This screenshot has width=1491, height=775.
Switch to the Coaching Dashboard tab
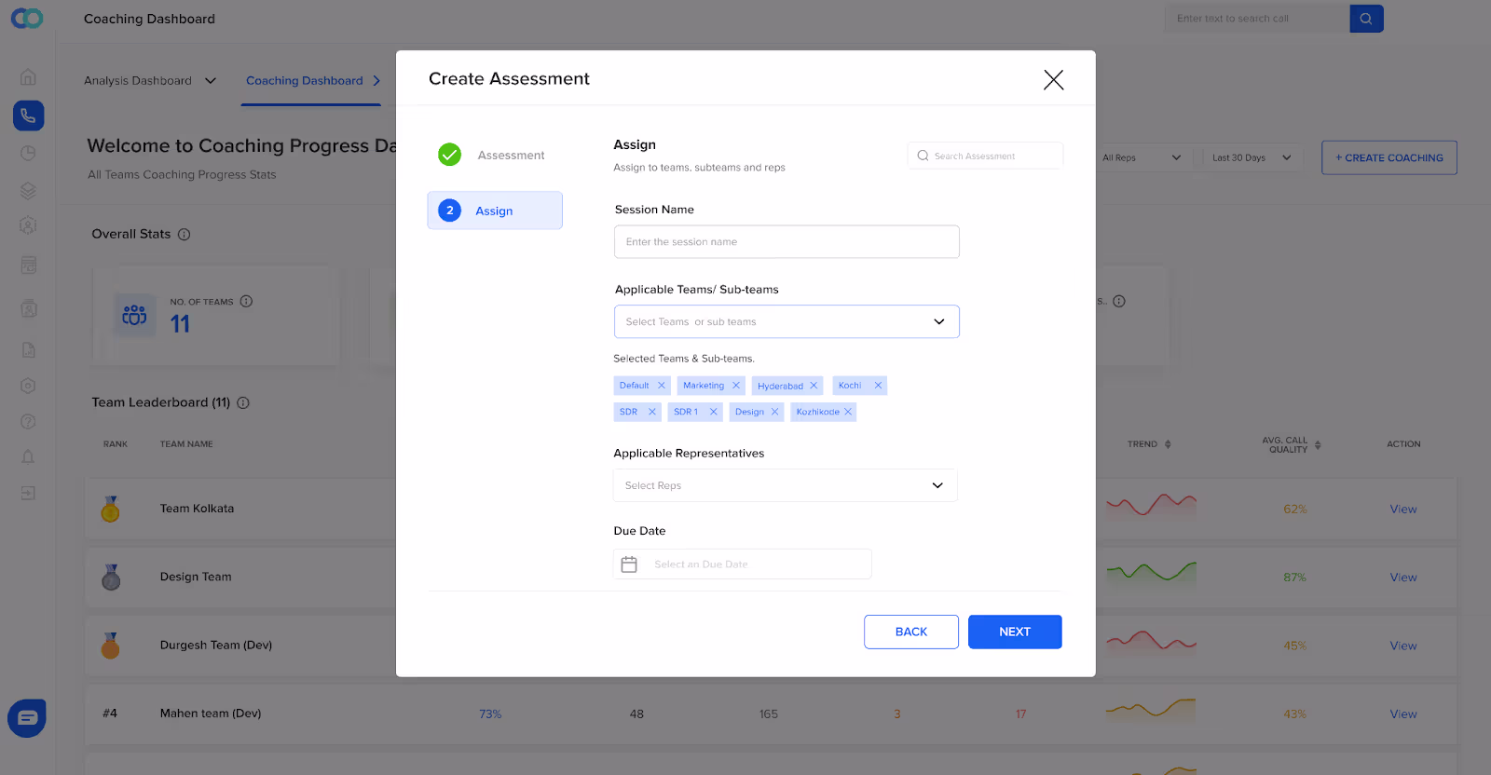tap(312, 81)
